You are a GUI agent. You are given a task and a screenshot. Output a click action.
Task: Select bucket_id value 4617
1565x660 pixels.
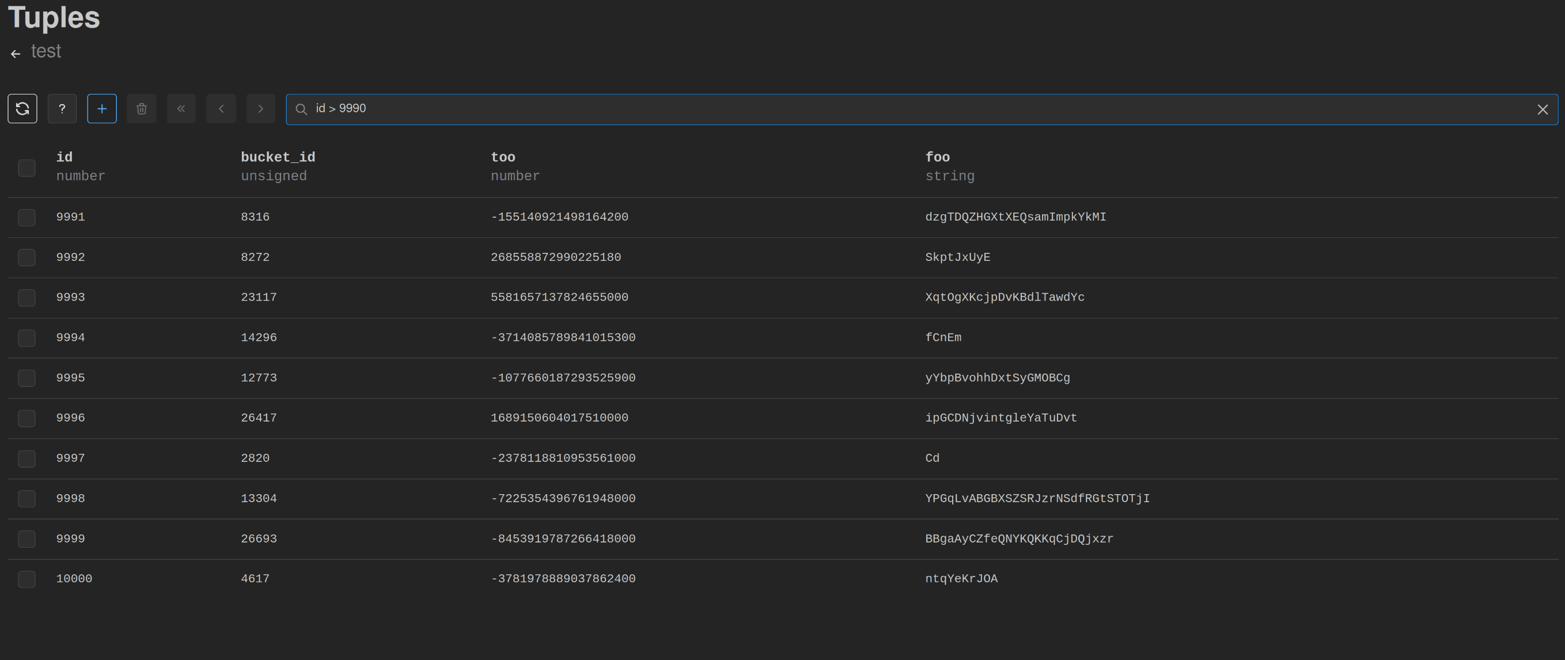(255, 579)
